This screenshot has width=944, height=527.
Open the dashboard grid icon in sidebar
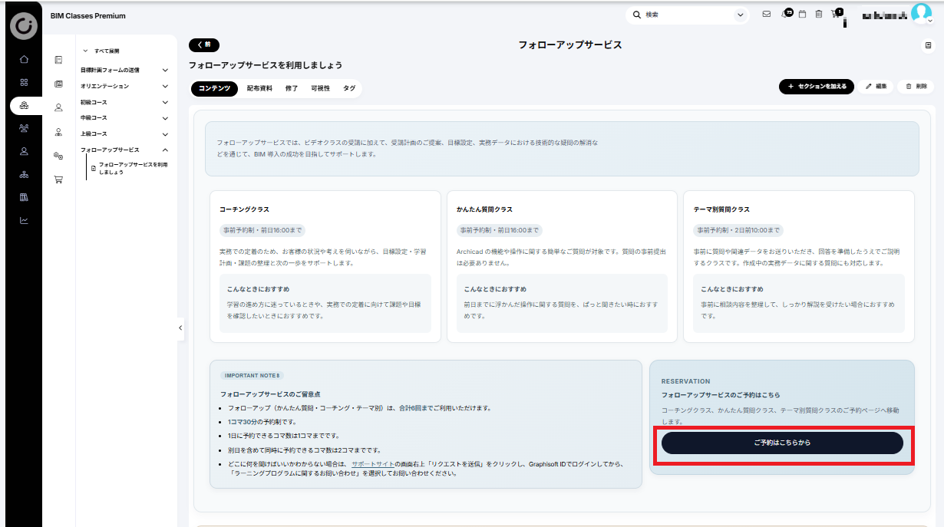click(24, 82)
